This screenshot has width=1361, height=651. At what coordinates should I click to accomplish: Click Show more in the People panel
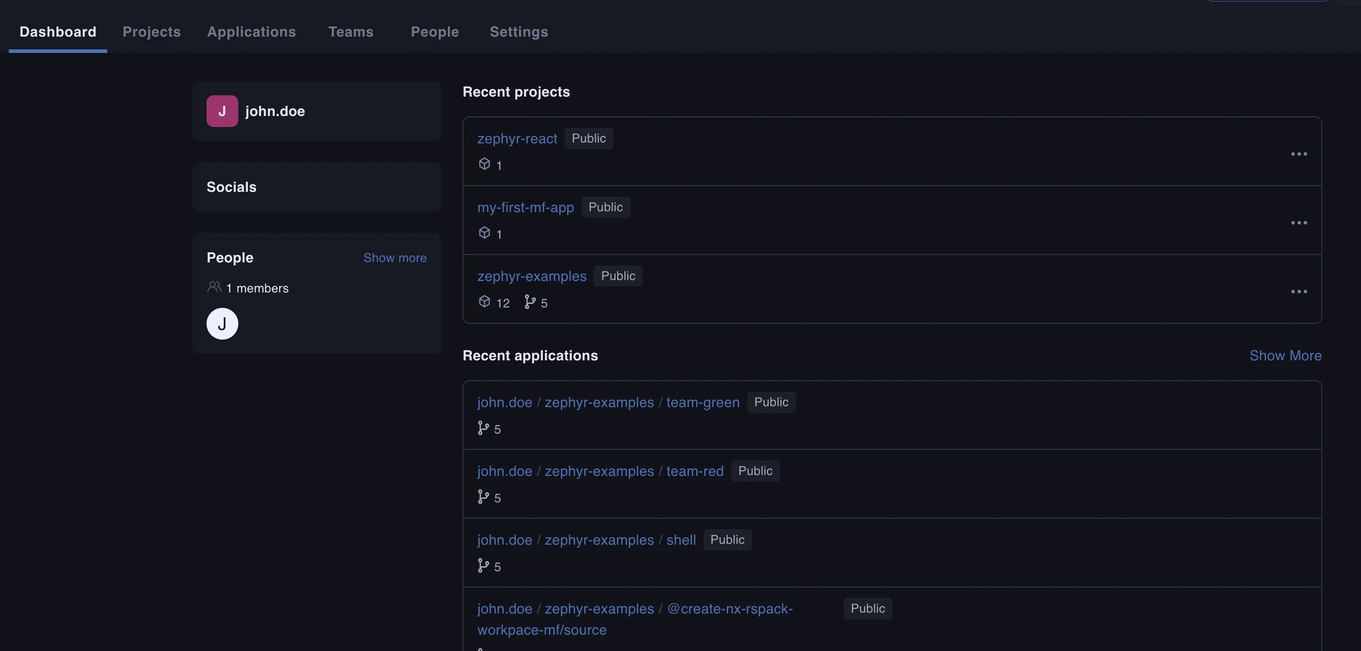(395, 258)
